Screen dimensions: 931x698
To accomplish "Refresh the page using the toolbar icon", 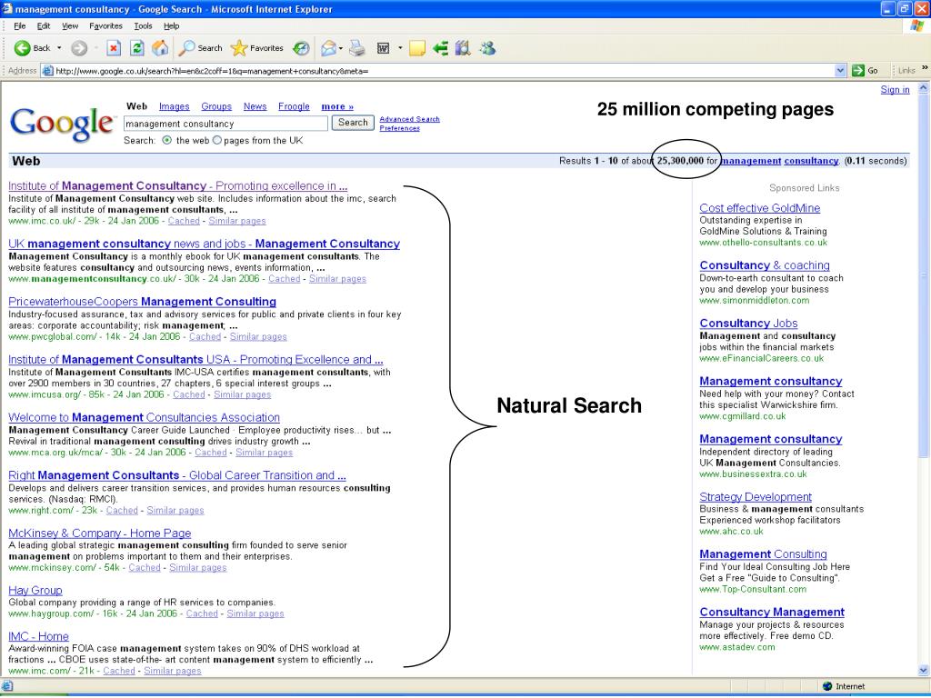I will [x=136, y=48].
